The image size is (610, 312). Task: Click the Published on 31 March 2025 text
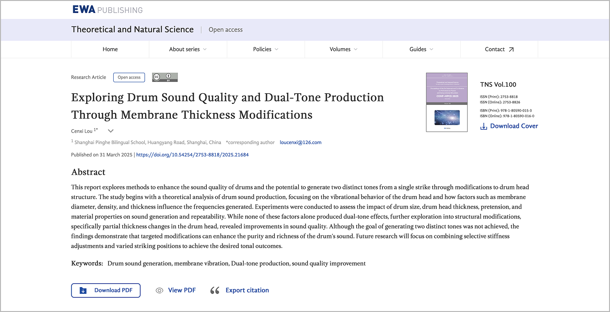102,155
